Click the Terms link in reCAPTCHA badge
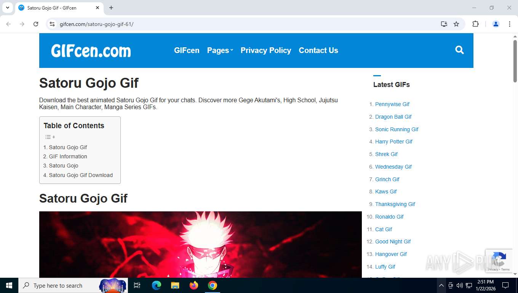Image resolution: width=518 pixels, height=293 pixels. (x=505, y=269)
